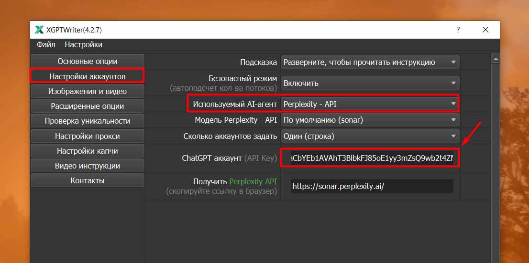Screen dimensions: 529x263
Task: Open Модель Perplexity - API dropdown
Action: point(370,120)
